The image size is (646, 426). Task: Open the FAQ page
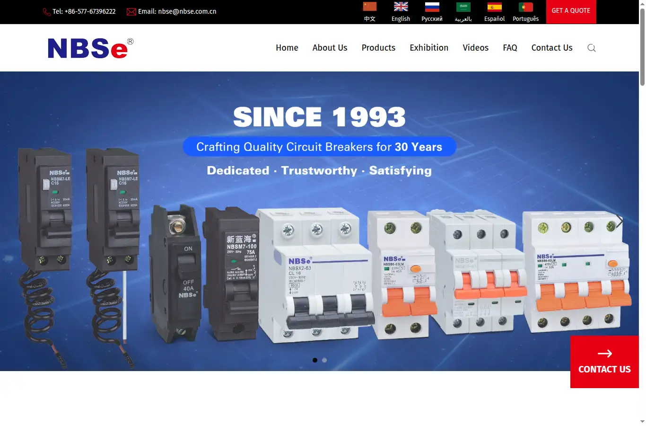pos(510,48)
